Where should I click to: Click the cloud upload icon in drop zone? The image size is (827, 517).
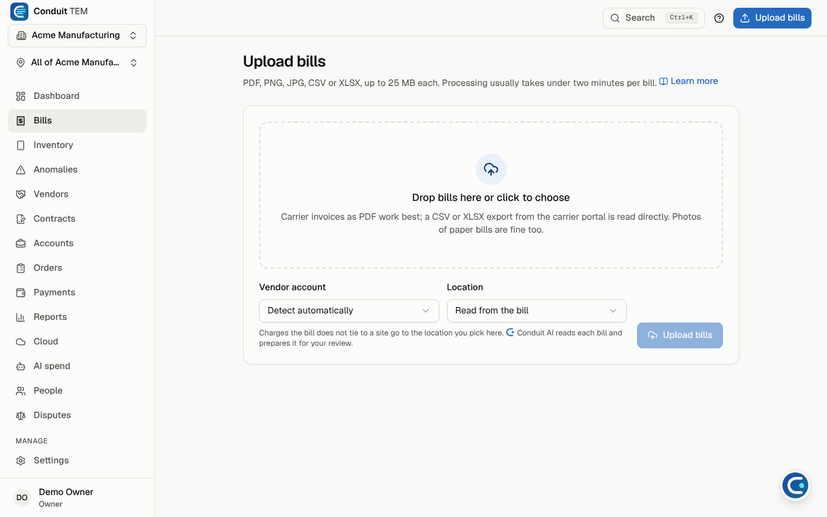coord(491,169)
